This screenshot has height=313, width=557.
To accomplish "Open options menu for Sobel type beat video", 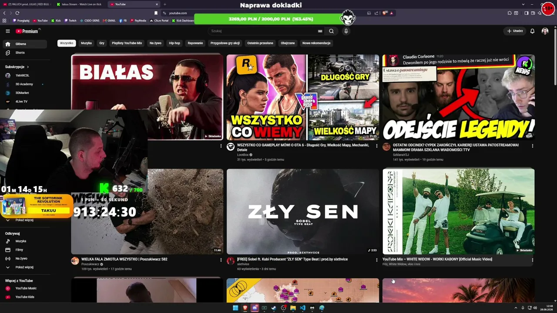I will click(x=377, y=260).
